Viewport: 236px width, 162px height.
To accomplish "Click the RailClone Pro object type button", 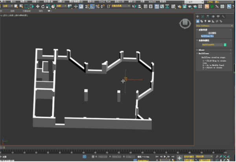I will [x=206, y=36].
